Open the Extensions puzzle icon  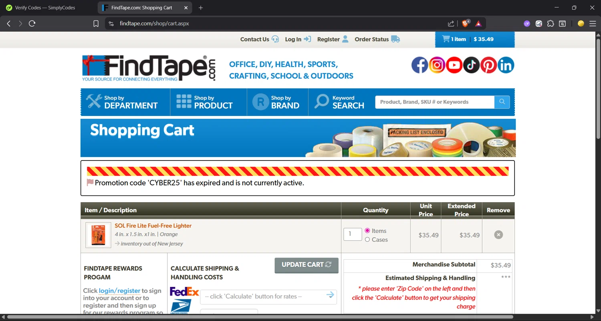(551, 24)
